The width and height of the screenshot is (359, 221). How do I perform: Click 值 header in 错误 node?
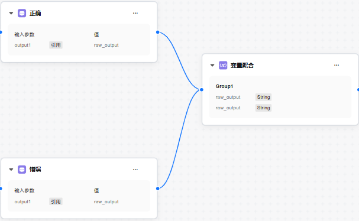click(96, 191)
